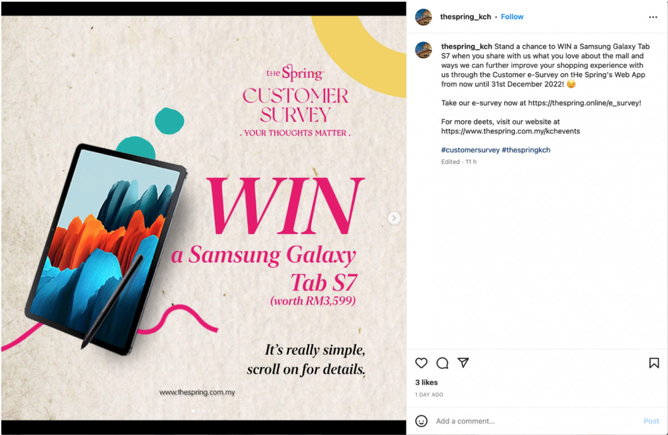Select the first carousel indicator dot
668x435 pixels.
point(193,411)
